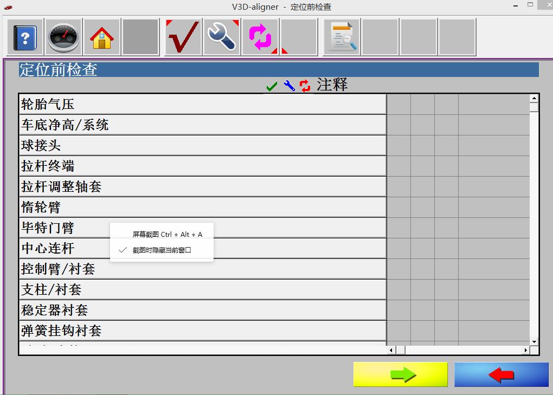Click the small red replace column header icon

pos(305,86)
